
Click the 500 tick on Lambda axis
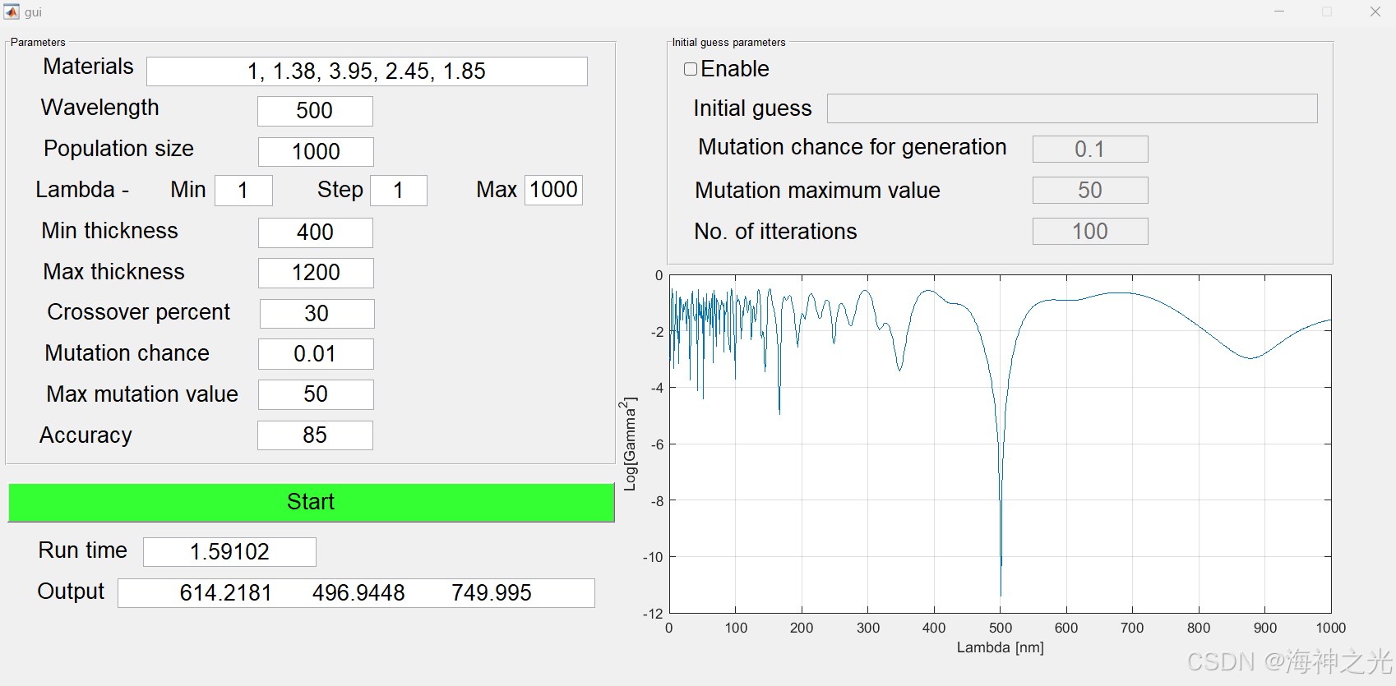point(1001,628)
